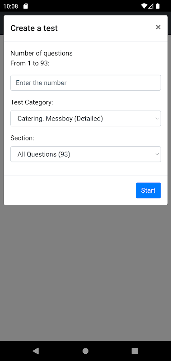The image size is (171, 361).
Task: Start the test with blue Start button
Action: coord(148,190)
